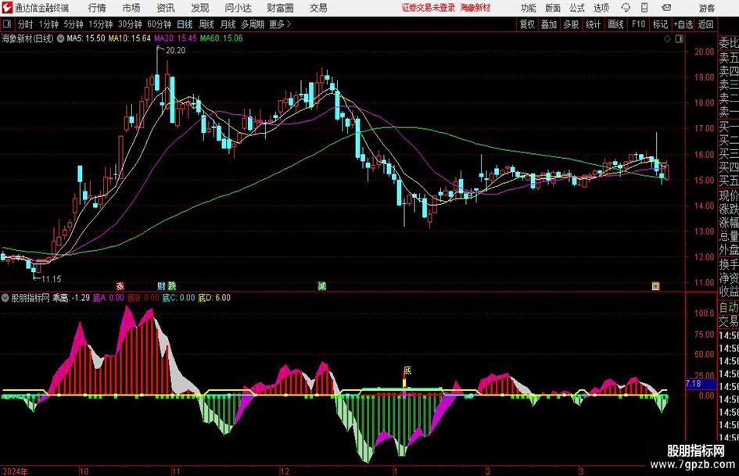
Task: Switch to 5分钟 period
Action: [74, 24]
